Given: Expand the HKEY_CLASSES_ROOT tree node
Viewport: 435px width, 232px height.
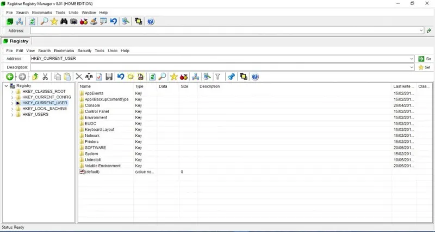Looking at the screenshot, I should [x=12, y=91].
